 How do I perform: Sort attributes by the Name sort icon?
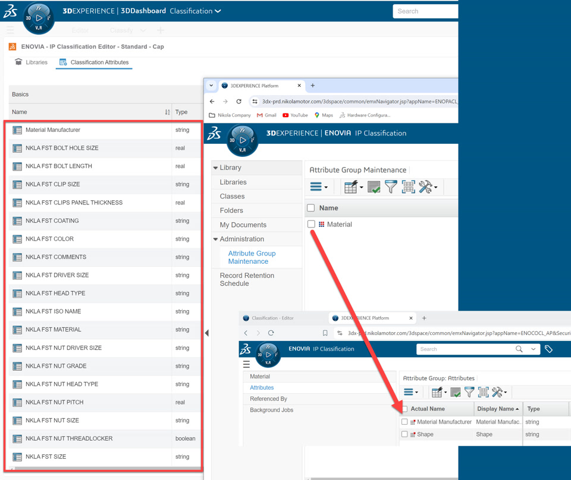pyautogui.click(x=167, y=112)
